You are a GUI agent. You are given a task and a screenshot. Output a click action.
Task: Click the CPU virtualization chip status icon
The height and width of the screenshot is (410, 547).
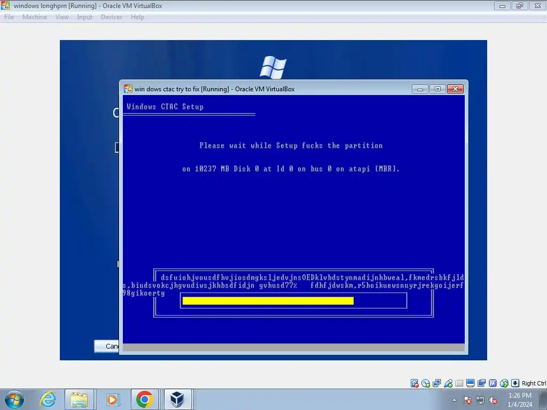point(493,383)
